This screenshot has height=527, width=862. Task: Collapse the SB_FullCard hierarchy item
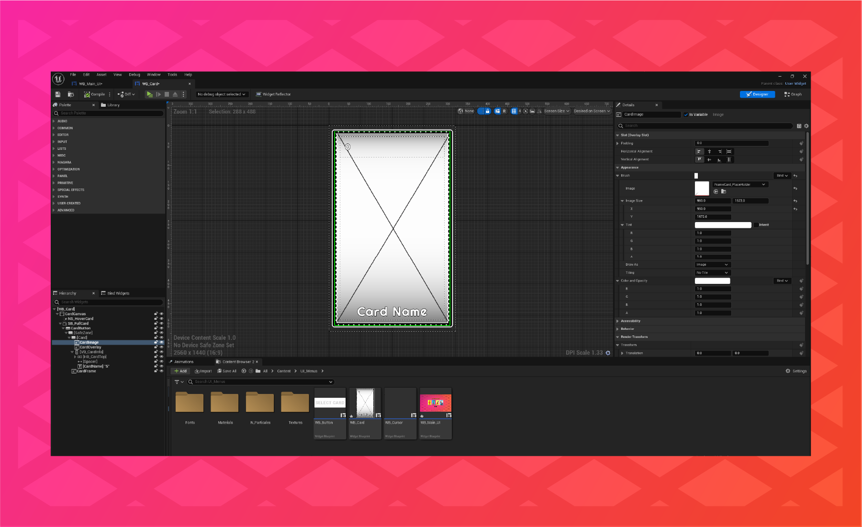coord(60,323)
